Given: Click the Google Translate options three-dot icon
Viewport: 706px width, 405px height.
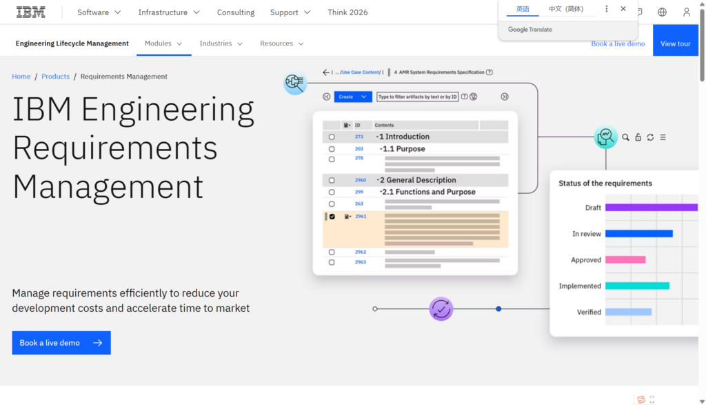Looking at the screenshot, I should (607, 9).
